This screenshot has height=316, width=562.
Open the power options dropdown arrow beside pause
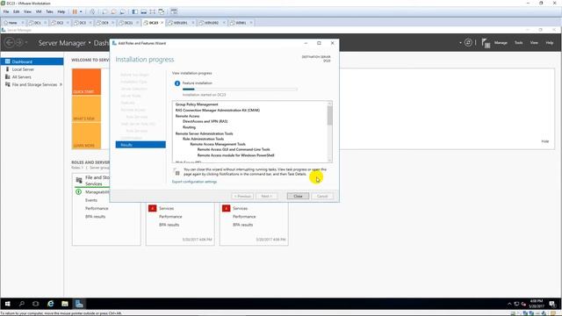81,11
